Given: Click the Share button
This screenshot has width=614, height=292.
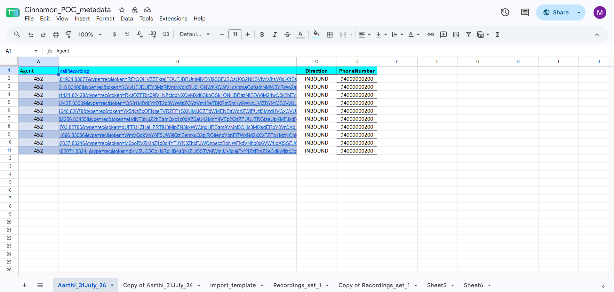Looking at the screenshot, I should tap(554, 12).
